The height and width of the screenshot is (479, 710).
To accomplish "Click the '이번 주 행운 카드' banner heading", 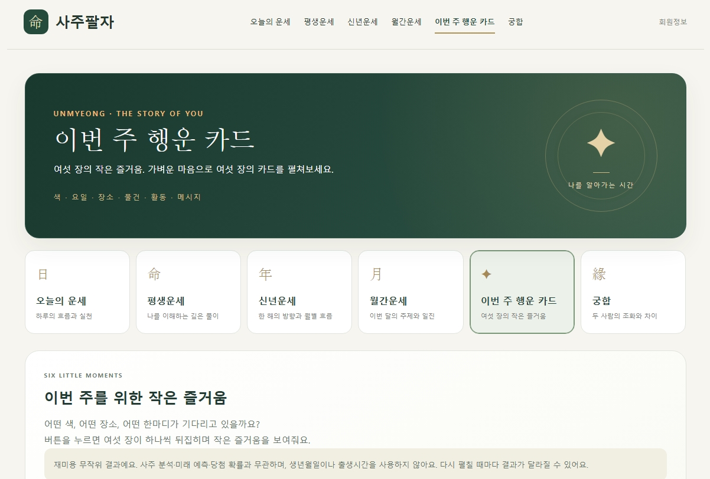I will [154, 140].
